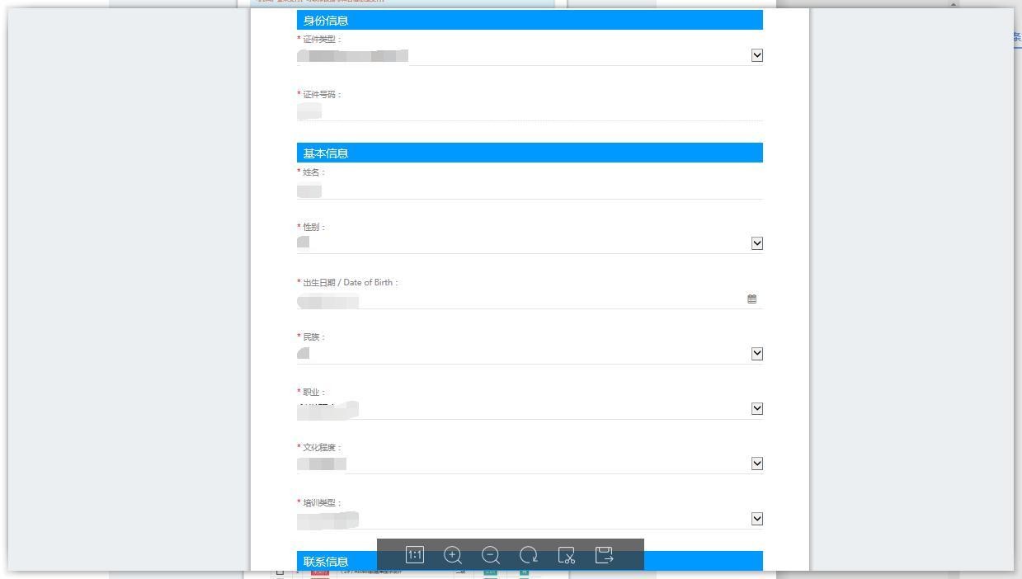Open the 培训类型 dropdown arrow
Screen dimensions: 1022x579
[757, 519]
